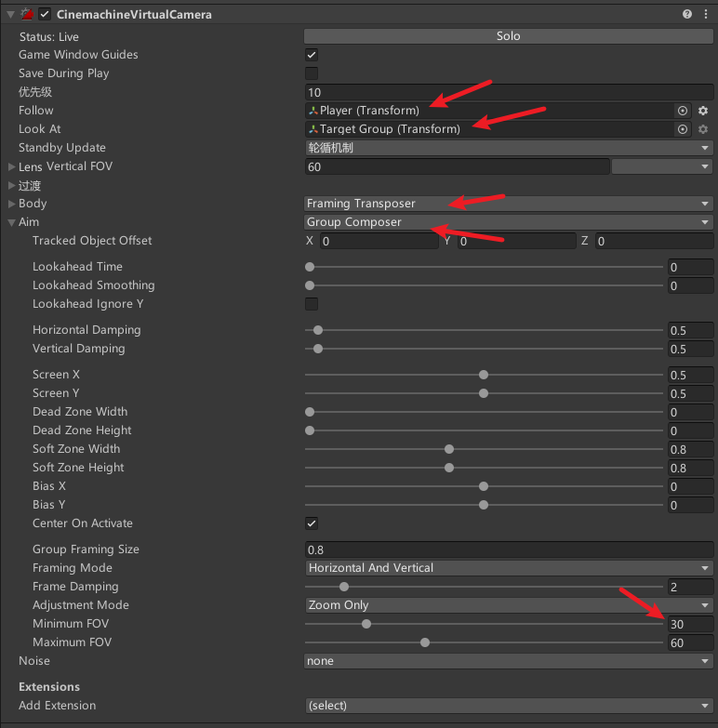Click the Vertical Damping slider handle
Screen dimensions: 718x728
318,349
